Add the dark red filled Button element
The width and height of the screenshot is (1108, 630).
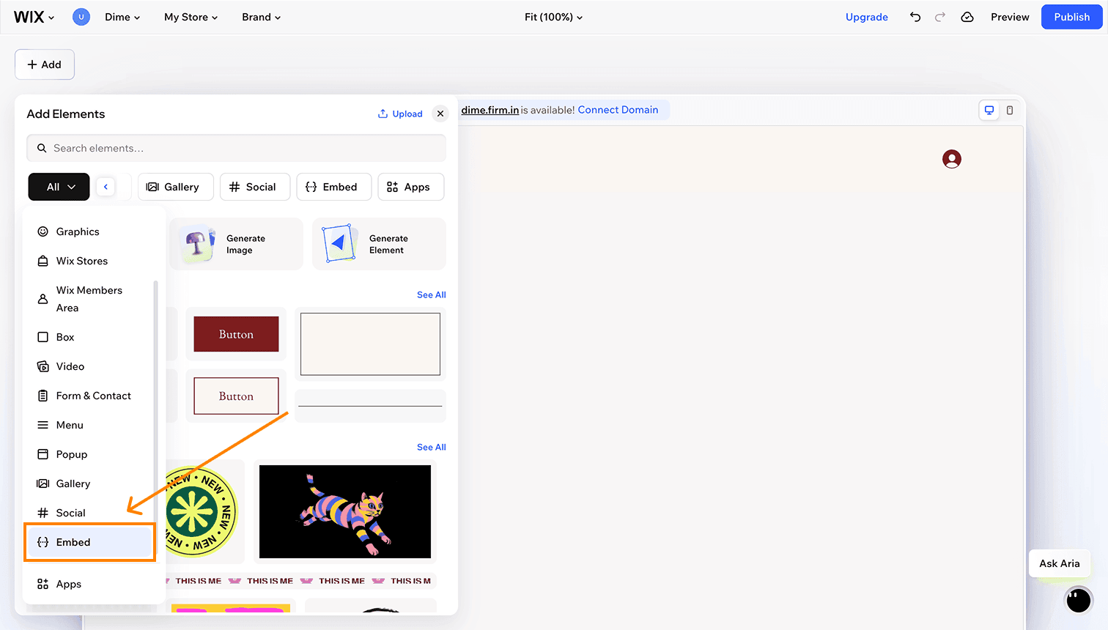236,334
